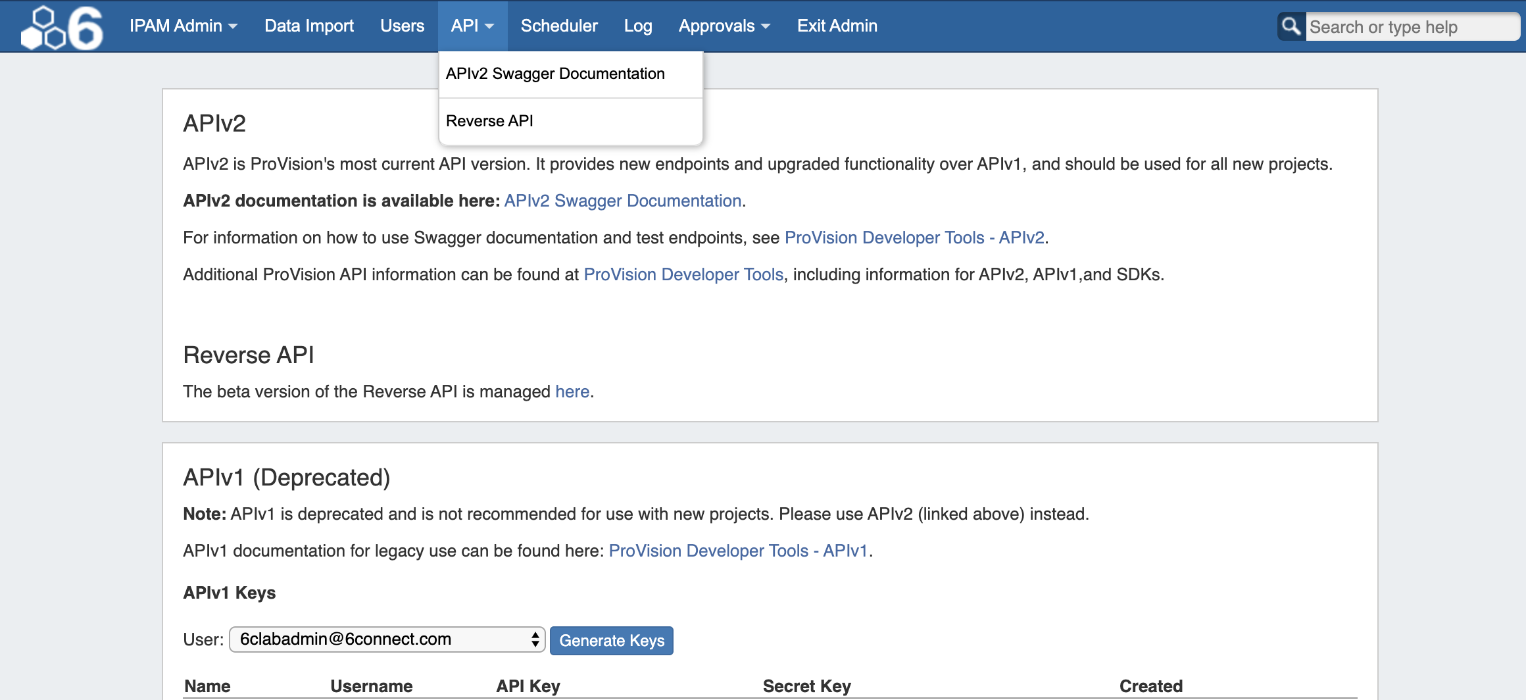Open the Log page
This screenshot has width=1526, height=700.
click(x=637, y=26)
